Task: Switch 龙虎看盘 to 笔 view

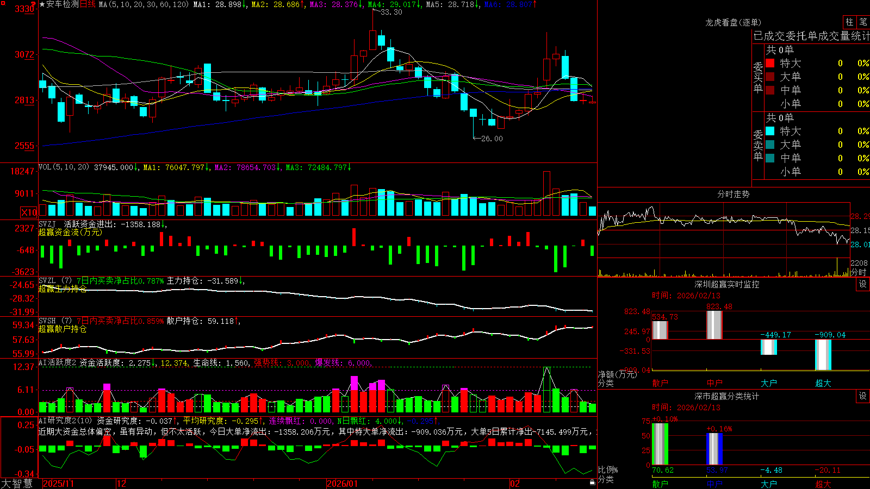Action: pos(863,22)
